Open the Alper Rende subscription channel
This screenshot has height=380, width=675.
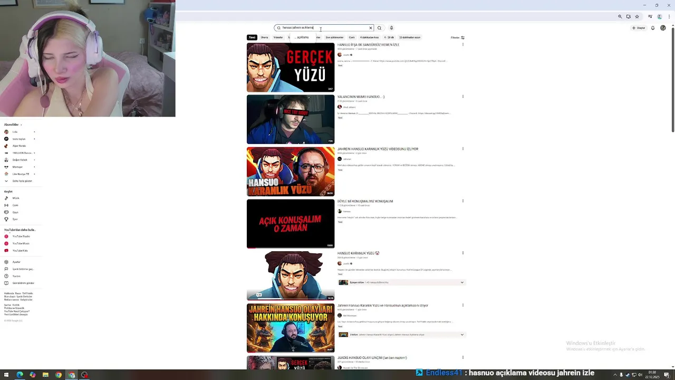(20, 146)
